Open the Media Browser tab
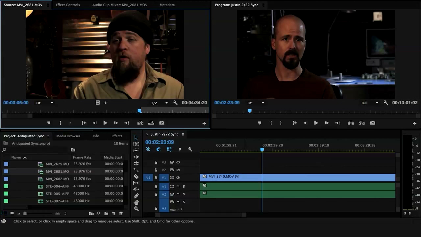This screenshot has height=237, width=421. tap(68, 136)
